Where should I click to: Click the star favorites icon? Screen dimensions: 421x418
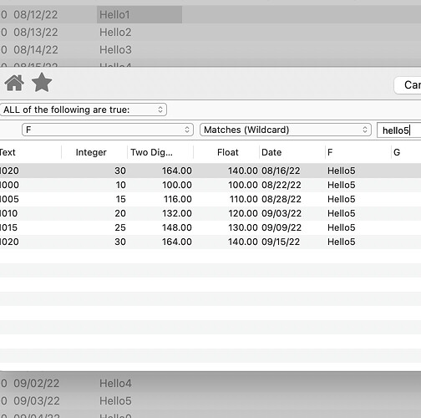42,83
